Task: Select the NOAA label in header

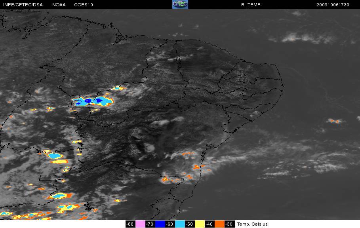Action: click(59, 5)
